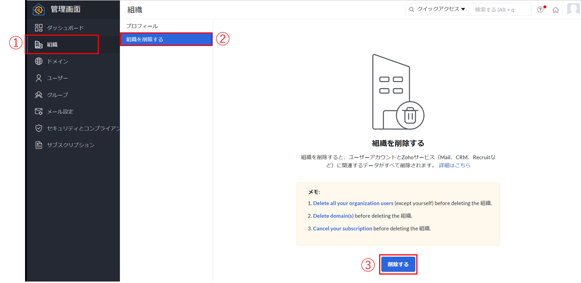Follow the Delete all your organization users link
This screenshot has height=283, width=581.
[353, 203]
